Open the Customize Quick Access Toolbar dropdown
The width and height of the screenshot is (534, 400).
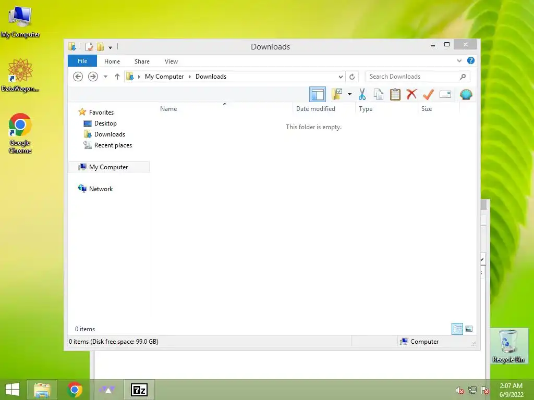tap(111, 47)
